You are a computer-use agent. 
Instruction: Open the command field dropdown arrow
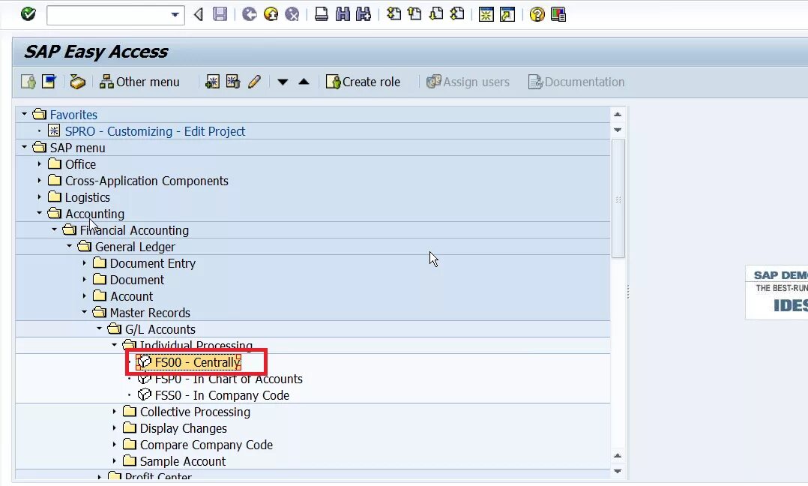click(x=175, y=15)
